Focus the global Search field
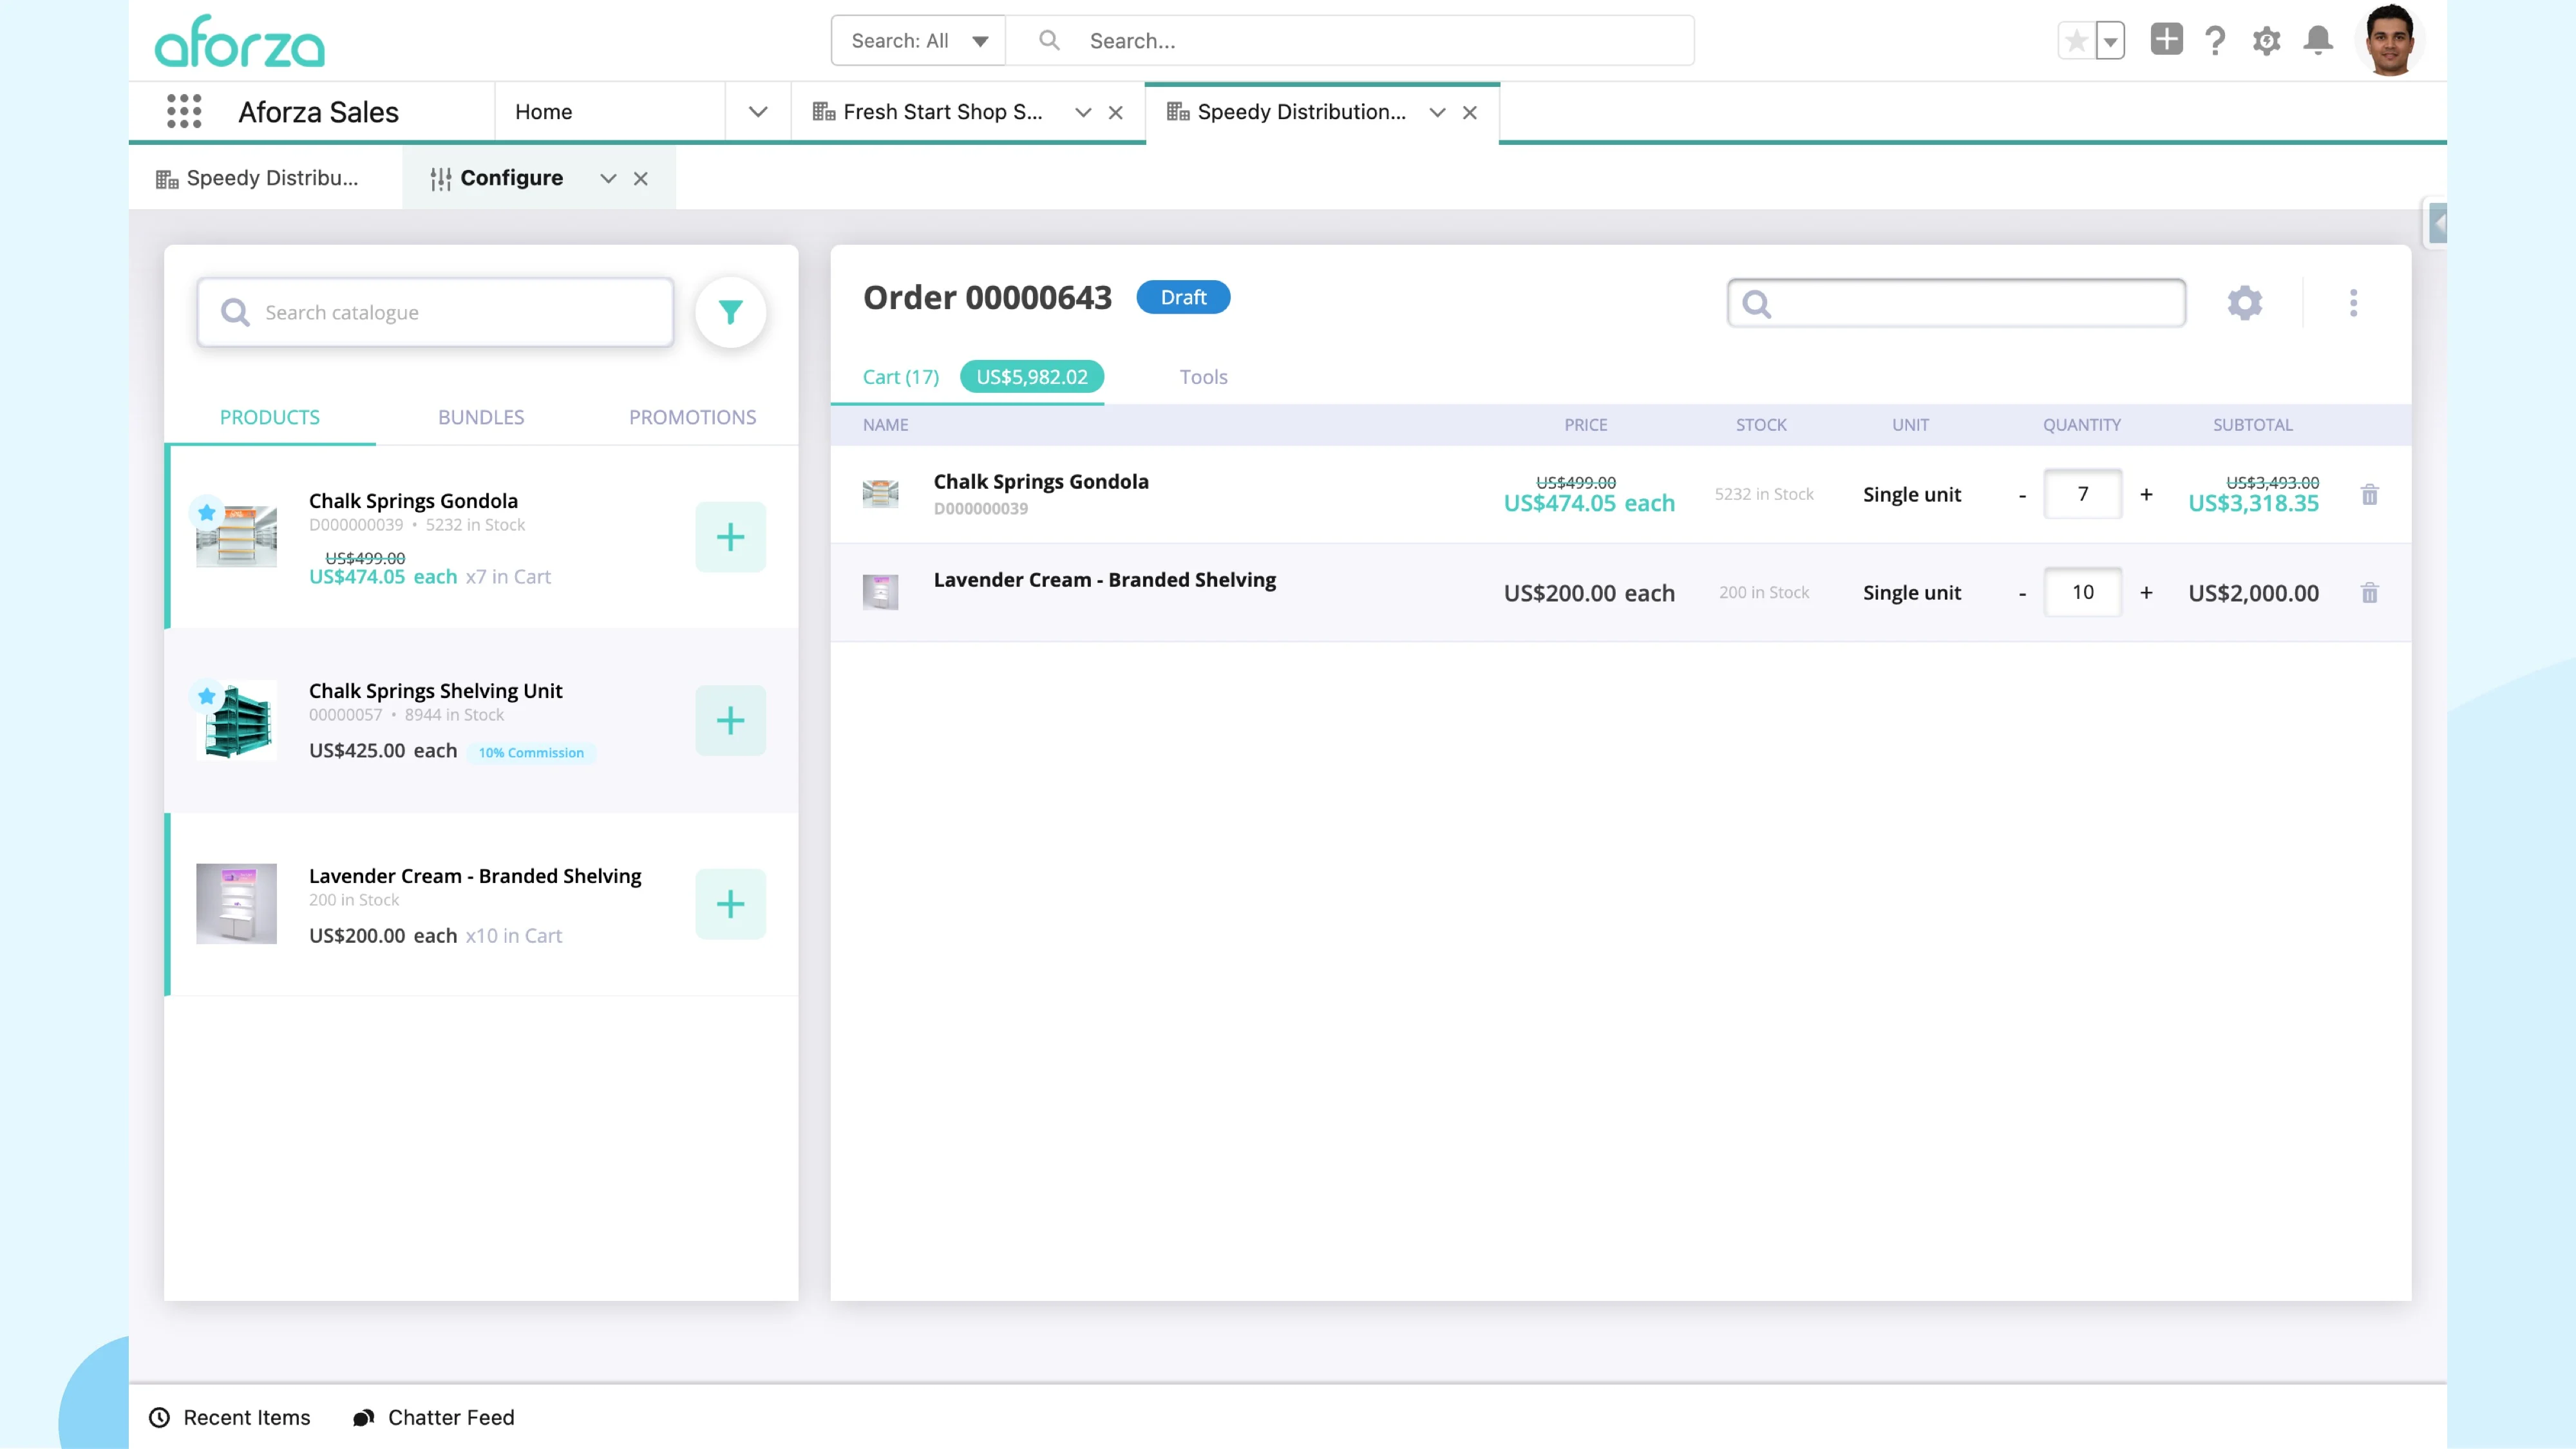The width and height of the screenshot is (2576, 1449). pos(1350,41)
